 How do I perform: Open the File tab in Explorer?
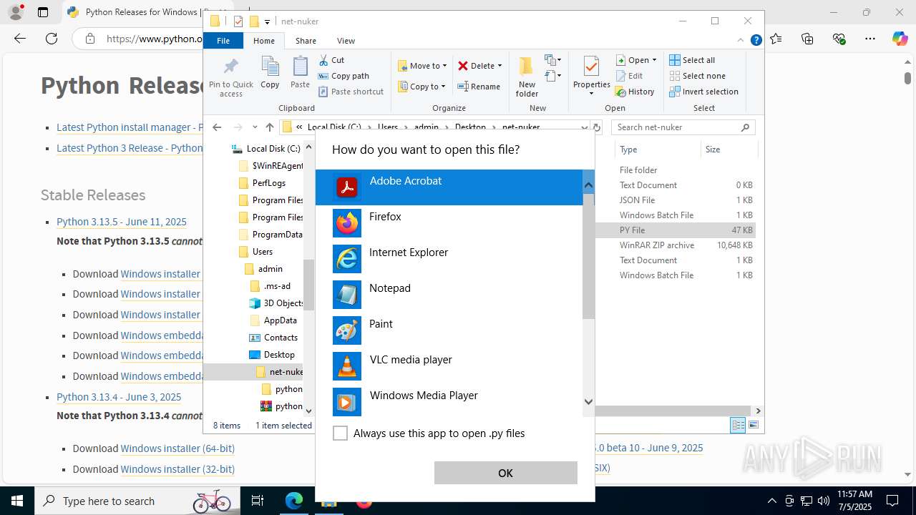pos(223,41)
